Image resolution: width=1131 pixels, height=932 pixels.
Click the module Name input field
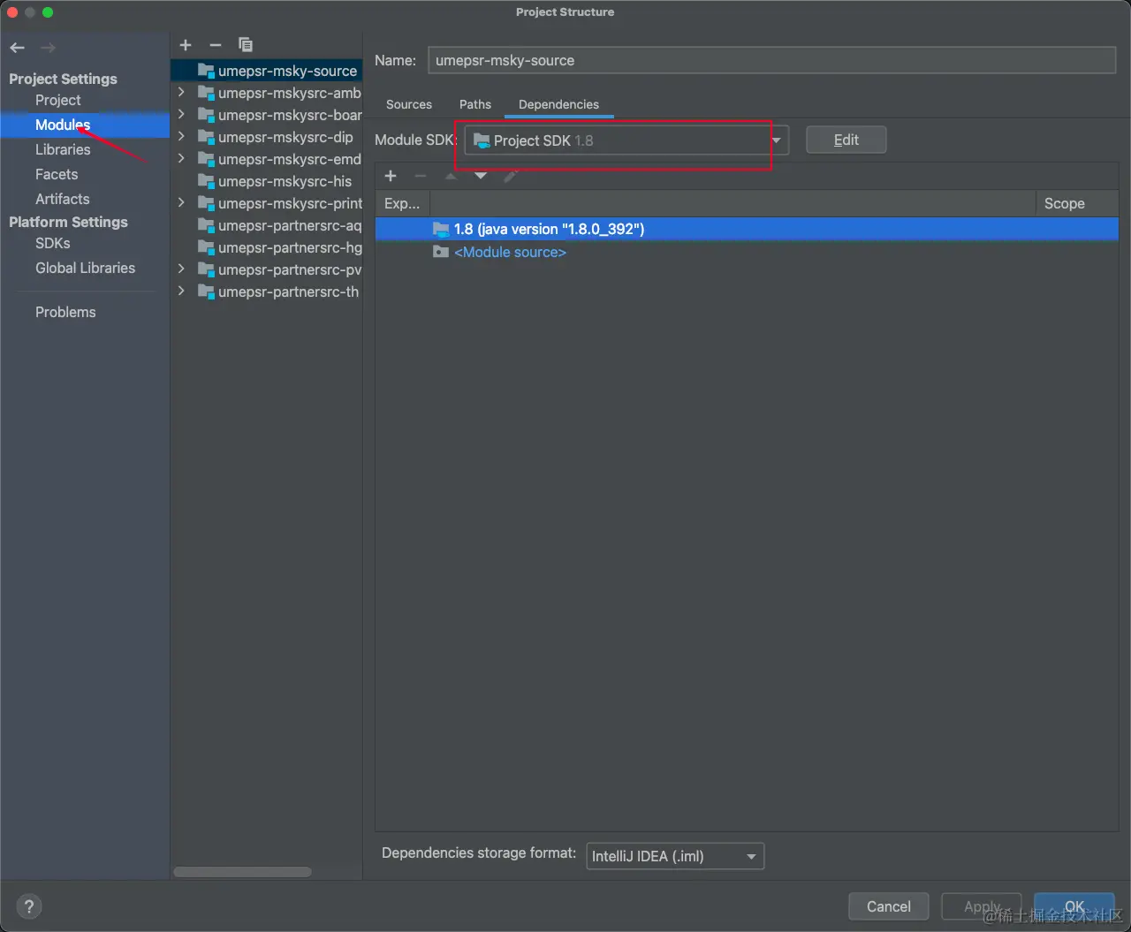click(772, 60)
